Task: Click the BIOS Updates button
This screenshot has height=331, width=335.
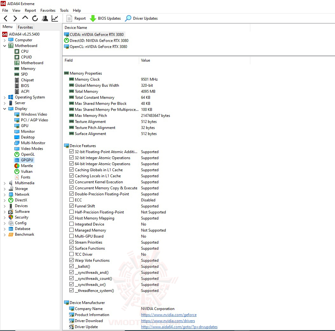Action: pos(105,18)
